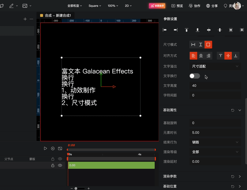Edit the 字符间距 field showing 0

click(x=215, y=95)
